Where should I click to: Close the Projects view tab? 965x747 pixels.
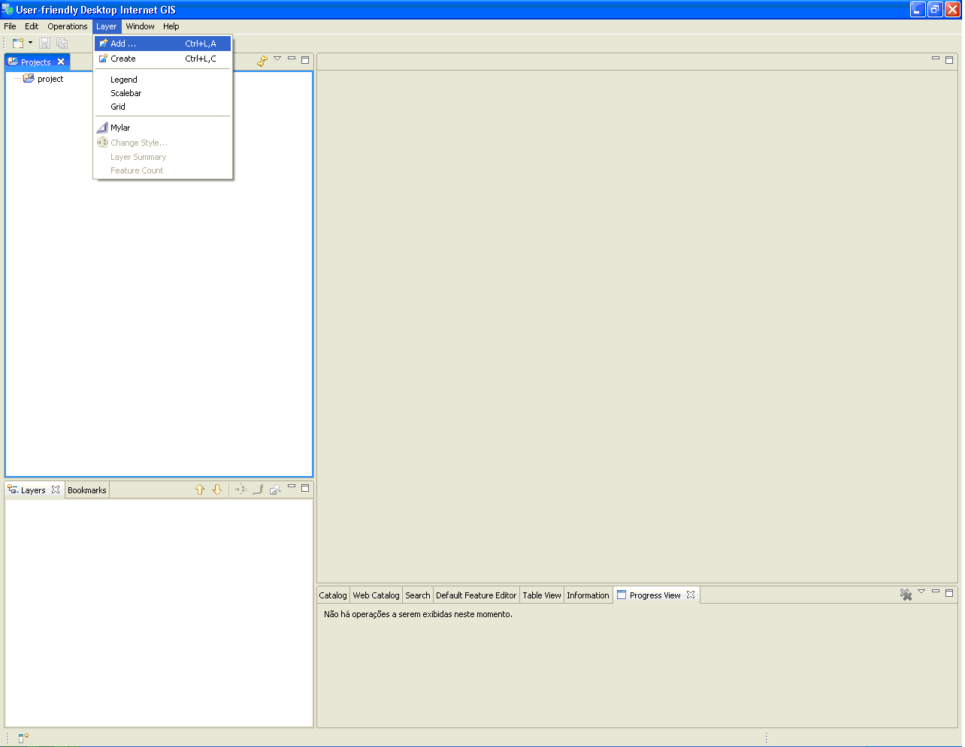[61, 62]
